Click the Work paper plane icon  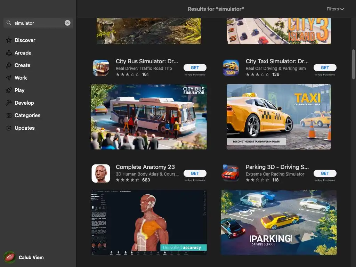pos(9,78)
